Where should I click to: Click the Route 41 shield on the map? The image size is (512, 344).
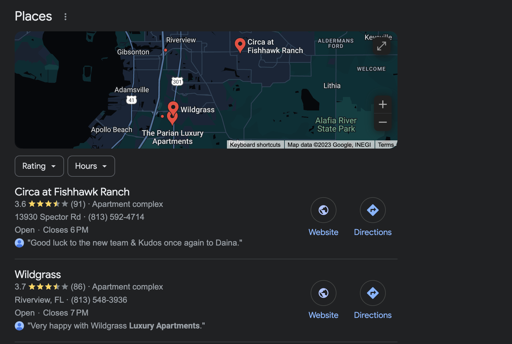click(x=132, y=100)
